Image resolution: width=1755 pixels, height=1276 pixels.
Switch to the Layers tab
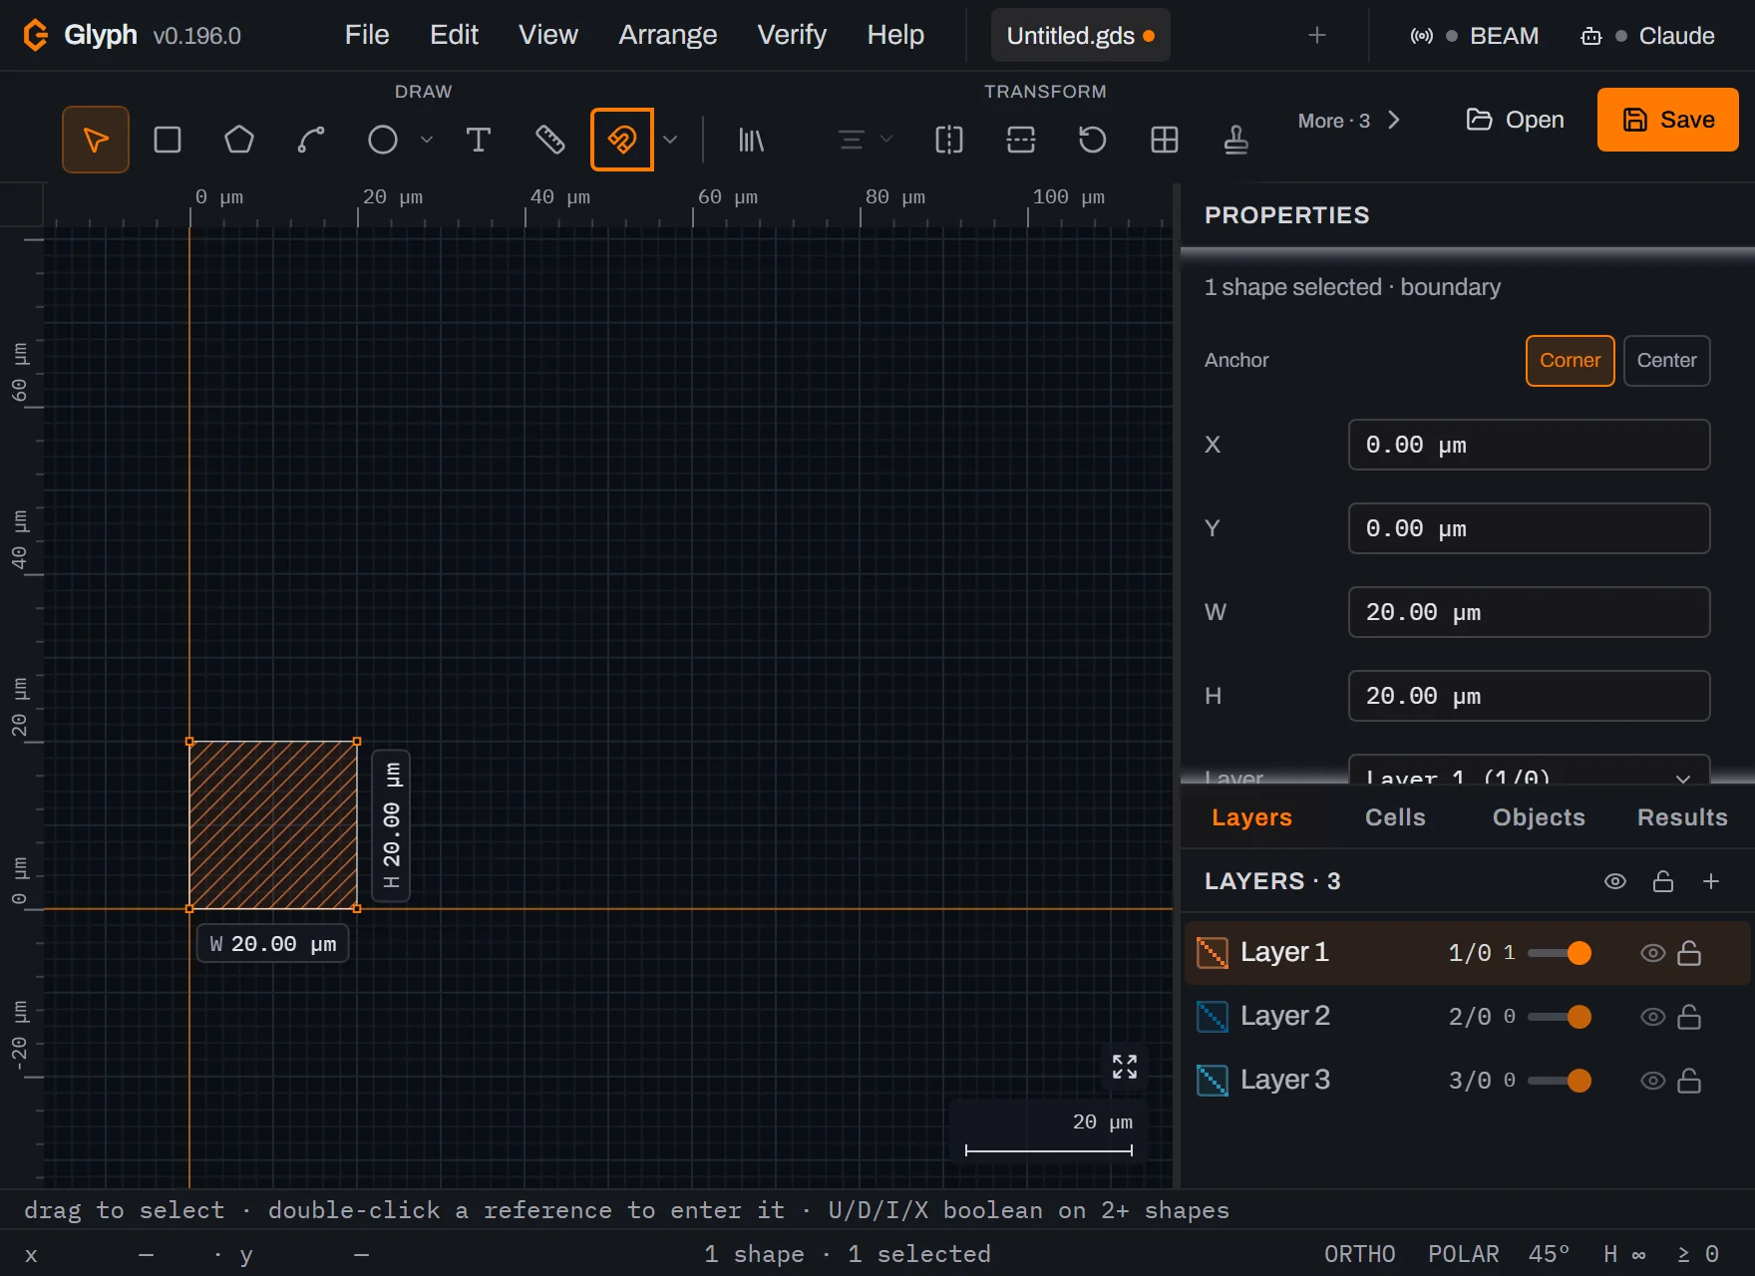click(1251, 817)
